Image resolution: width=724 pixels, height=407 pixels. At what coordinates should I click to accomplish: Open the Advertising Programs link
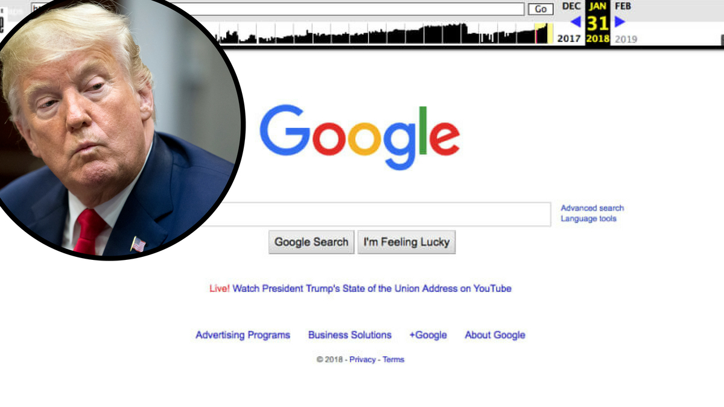coord(243,335)
